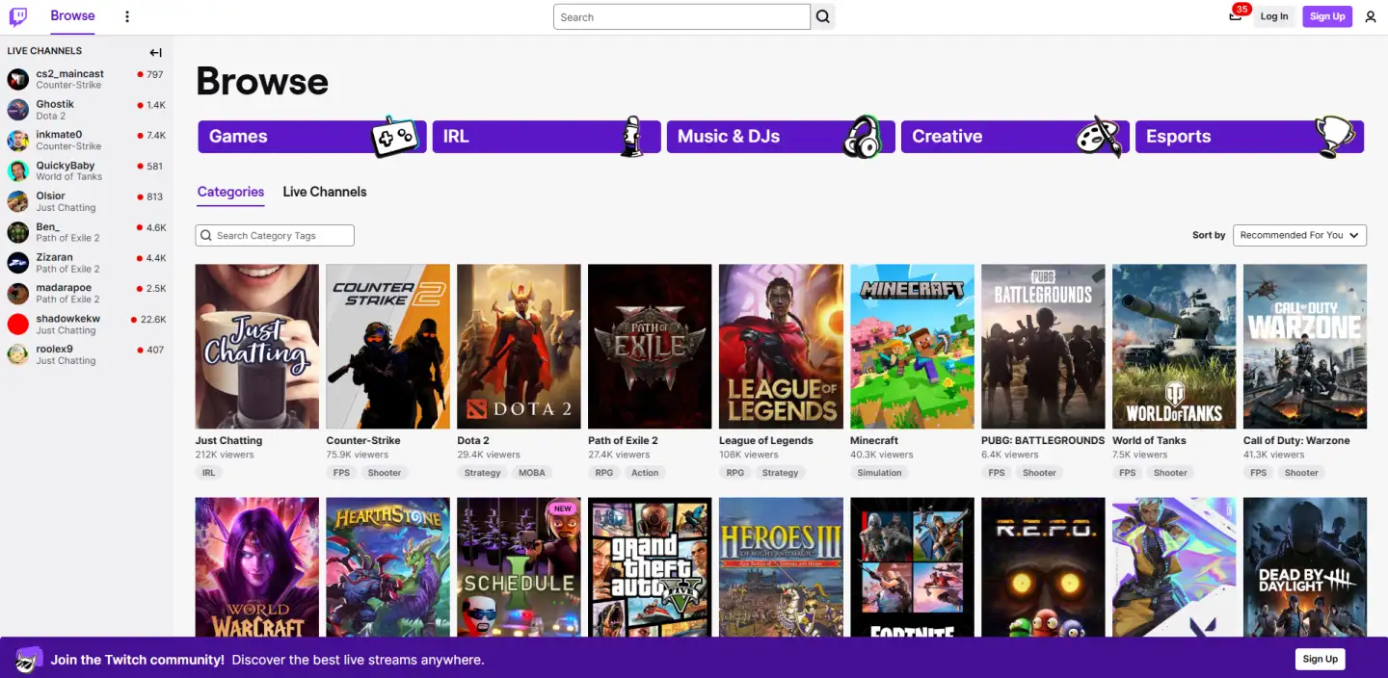Click the IRL tag under Just Chatting
This screenshot has height=678, width=1388.
point(208,473)
